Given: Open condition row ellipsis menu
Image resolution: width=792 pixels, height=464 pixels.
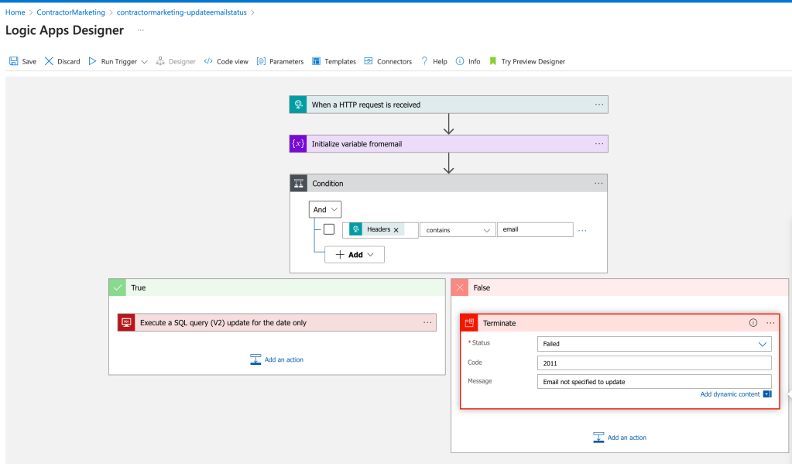Looking at the screenshot, I should click(582, 231).
